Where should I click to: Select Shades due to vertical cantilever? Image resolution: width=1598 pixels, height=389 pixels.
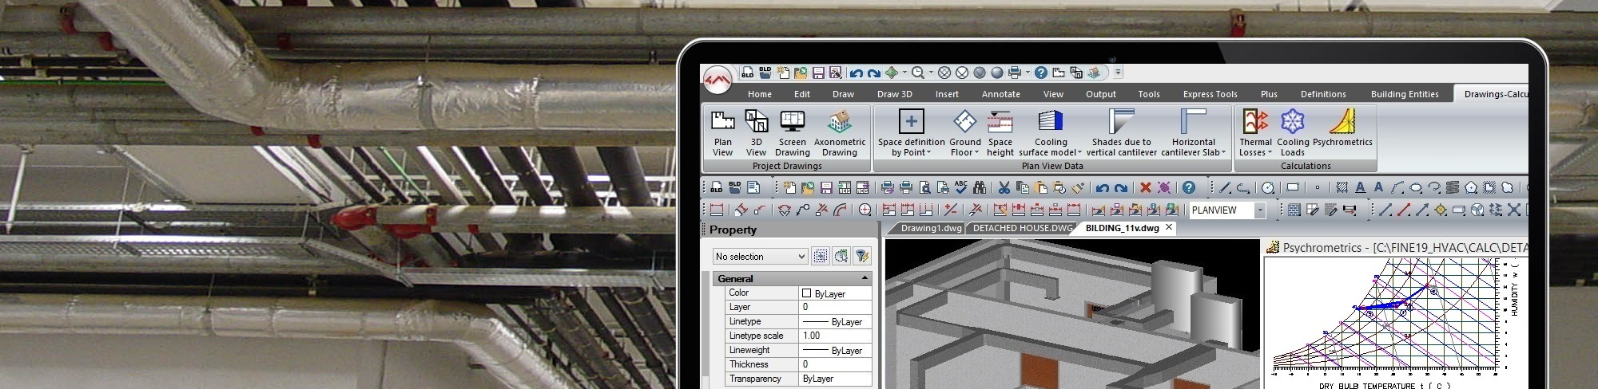click(x=1121, y=133)
